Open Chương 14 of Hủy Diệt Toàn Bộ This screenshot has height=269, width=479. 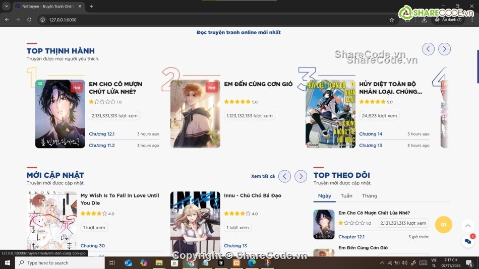[x=371, y=134]
